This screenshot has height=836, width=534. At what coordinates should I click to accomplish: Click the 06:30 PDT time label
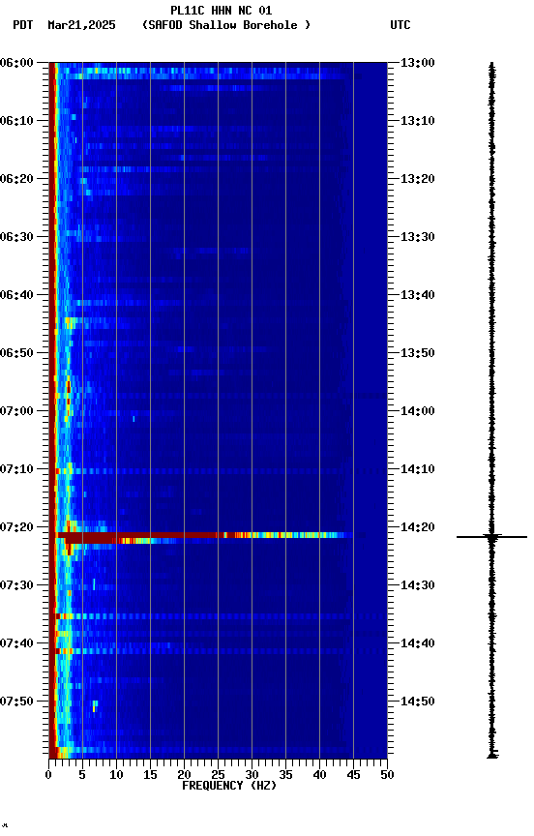tap(16, 237)
